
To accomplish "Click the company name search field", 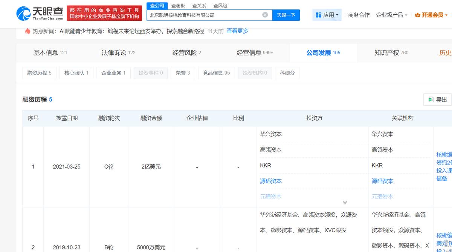I will [203, 15].
